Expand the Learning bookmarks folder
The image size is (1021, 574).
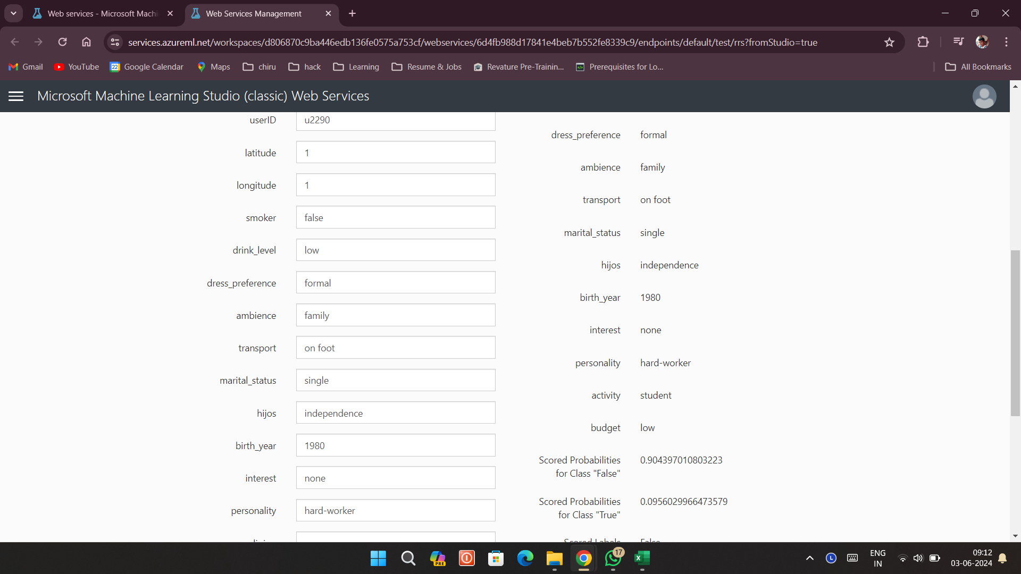(x=356, y=67)
